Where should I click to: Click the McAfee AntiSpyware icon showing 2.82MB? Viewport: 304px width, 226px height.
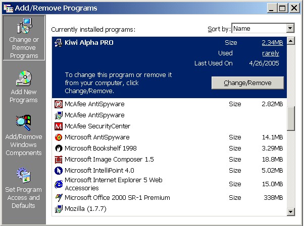point(59,104)
